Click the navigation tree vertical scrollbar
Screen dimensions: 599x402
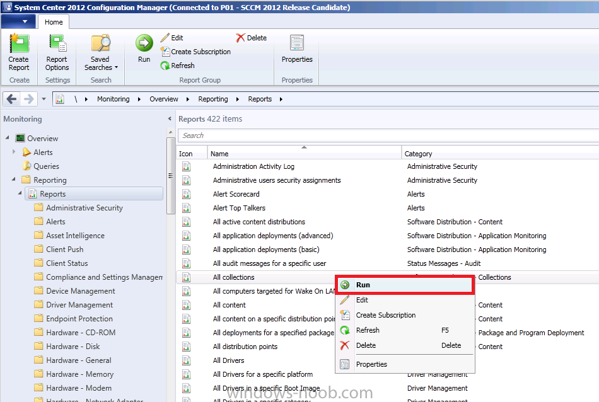(170, 176)
